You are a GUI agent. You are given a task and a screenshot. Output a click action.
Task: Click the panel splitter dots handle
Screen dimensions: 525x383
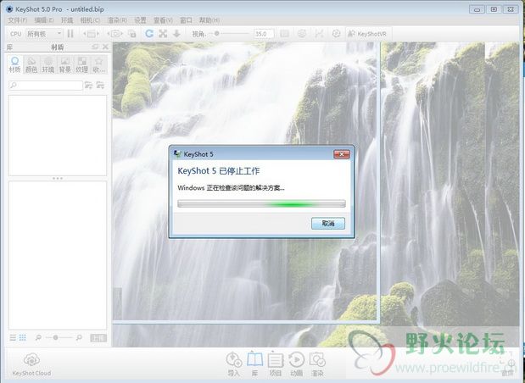point(58,178)
